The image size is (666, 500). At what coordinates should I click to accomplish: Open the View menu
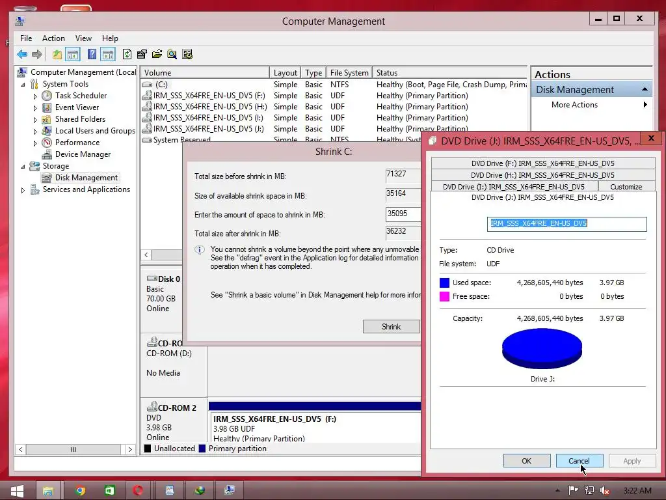tap(83, 38)
